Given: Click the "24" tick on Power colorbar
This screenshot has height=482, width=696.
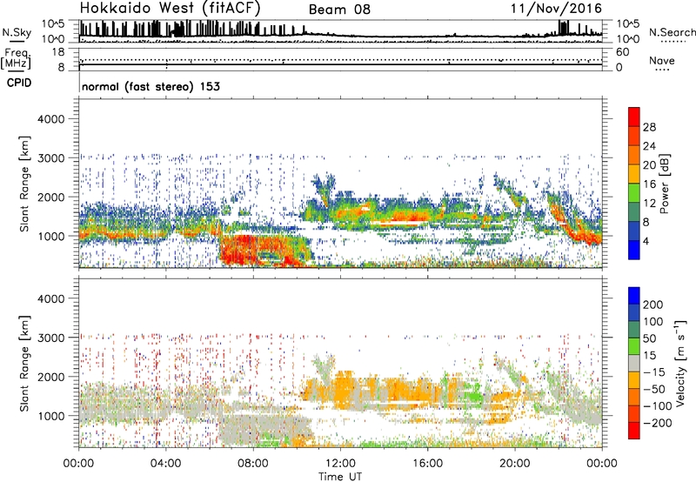Looking at the screenshot, I should (649, 146).
